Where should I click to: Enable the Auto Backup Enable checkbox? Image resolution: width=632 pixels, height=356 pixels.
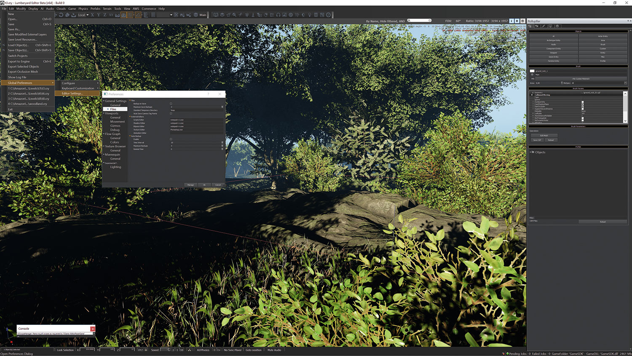[171, 139]
